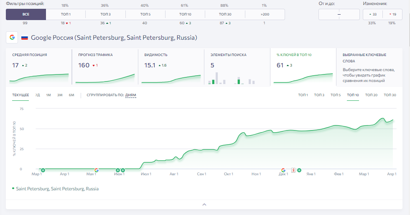The height and width of the screenshot is (215, 410).
Task: Show only improved positions (33)
Action: pyautogui.click(x=373, y=14)
